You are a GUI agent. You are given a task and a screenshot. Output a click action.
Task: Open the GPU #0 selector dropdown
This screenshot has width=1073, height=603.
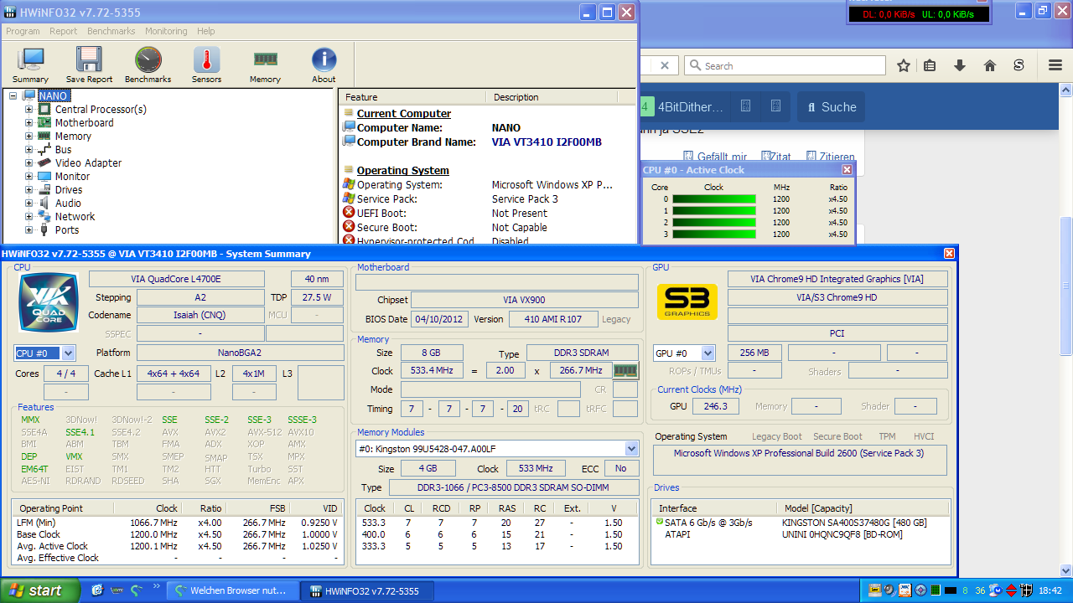point(708,353)
